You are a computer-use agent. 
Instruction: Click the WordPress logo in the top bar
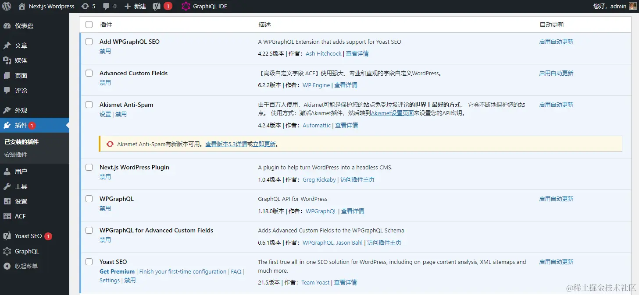6,6
